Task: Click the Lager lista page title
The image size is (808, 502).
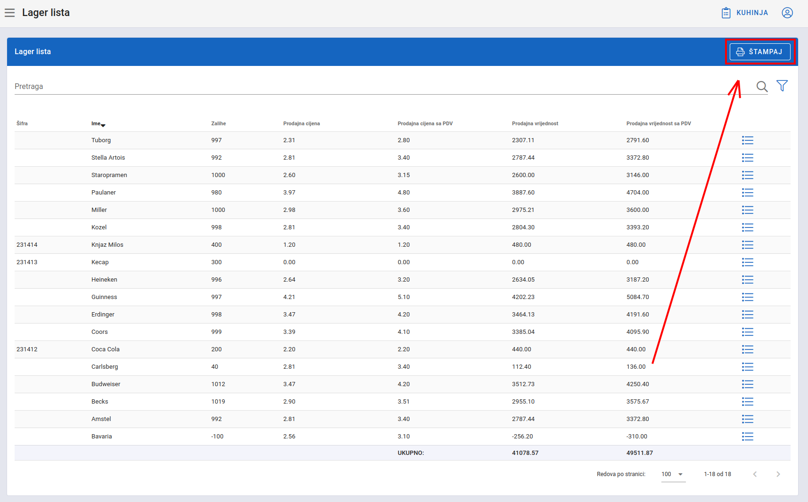Action: coord(46,13)
